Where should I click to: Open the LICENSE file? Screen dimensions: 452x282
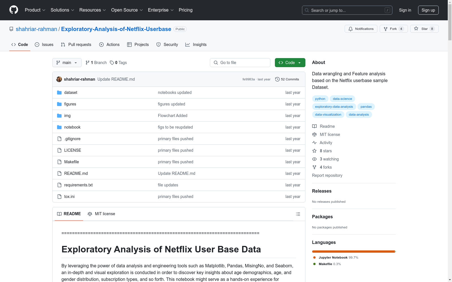[73, 150]
